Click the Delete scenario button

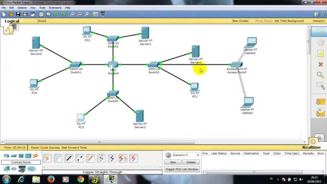click(x=191, y=162)
